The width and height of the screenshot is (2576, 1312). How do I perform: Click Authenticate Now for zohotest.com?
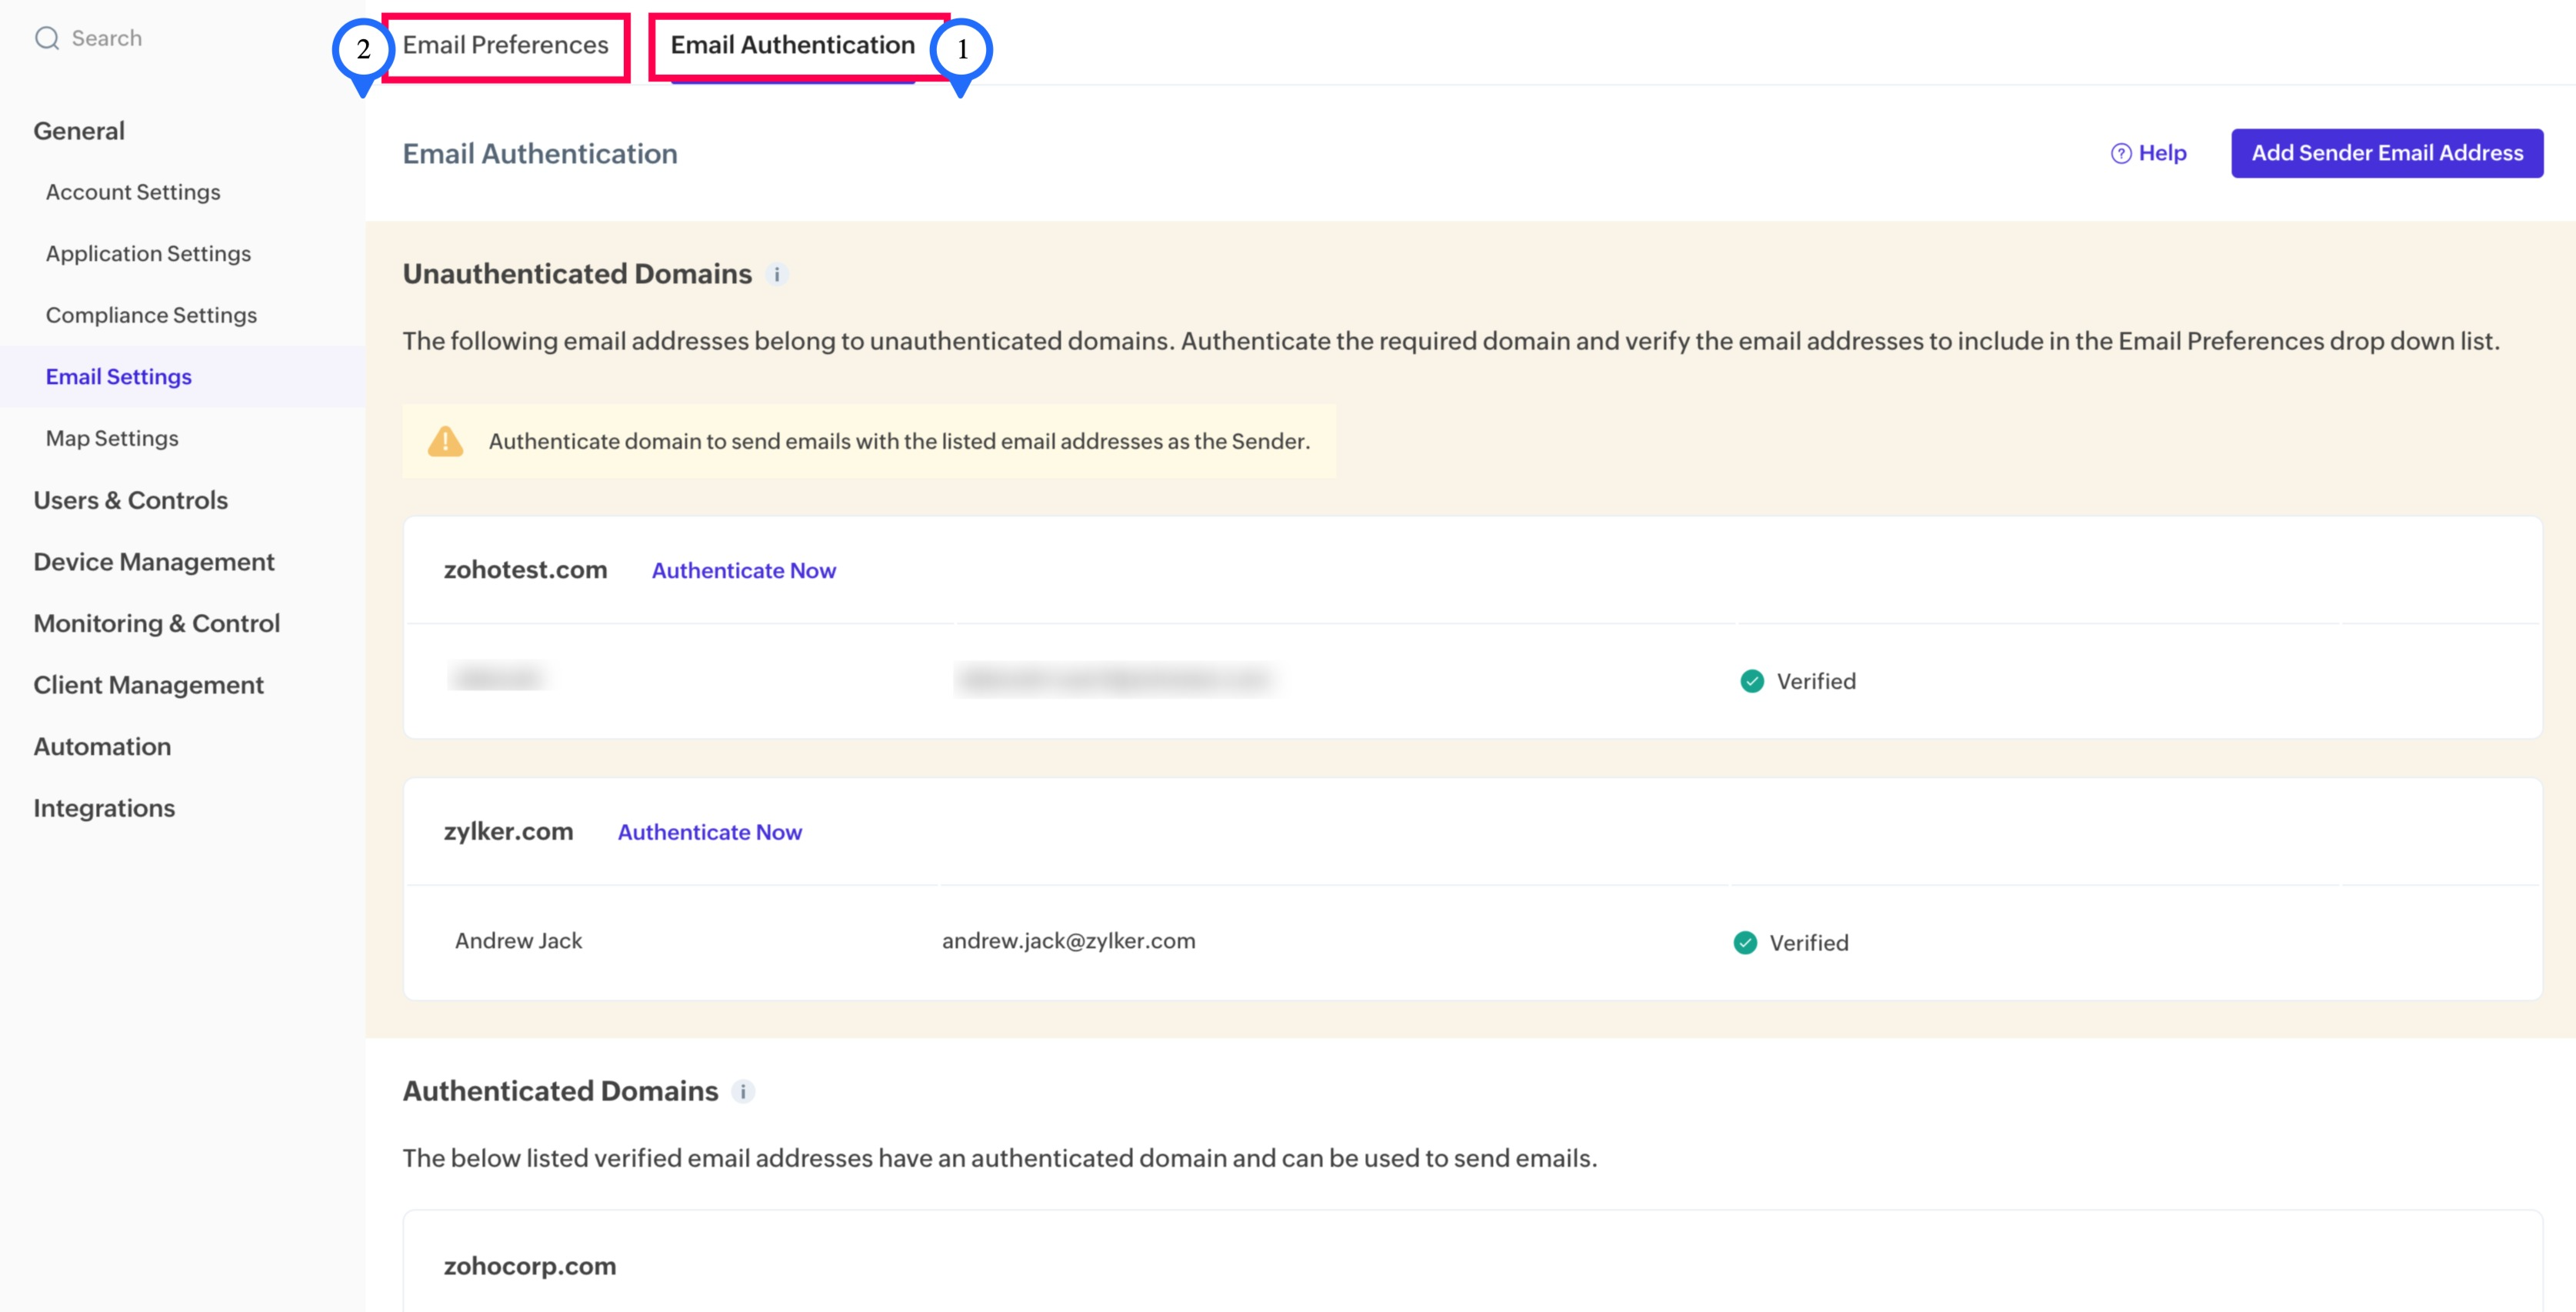[743, 570]
